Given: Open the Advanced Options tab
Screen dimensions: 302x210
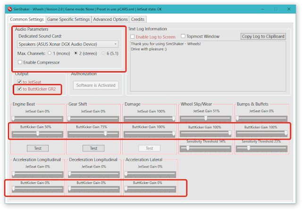Looking at the screenshot, I should click(x=110, y=19).
